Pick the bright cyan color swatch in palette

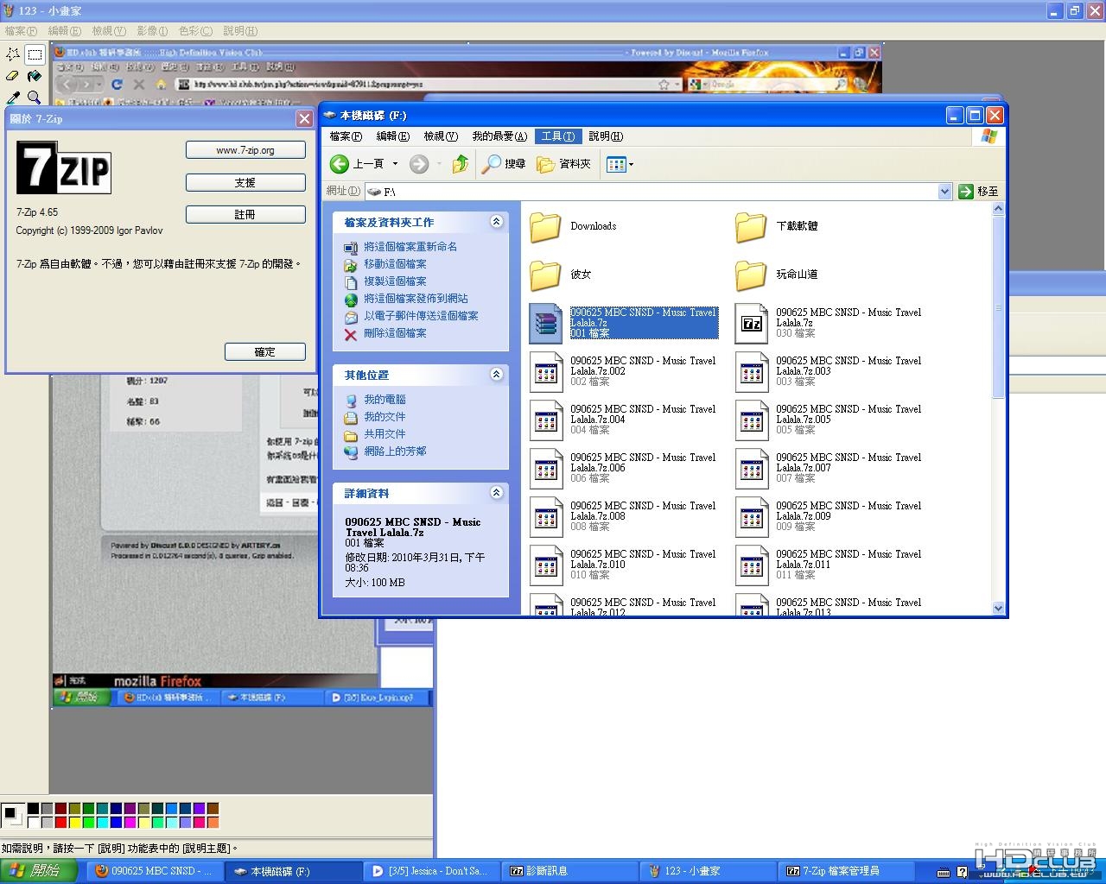click(x=103, y=823)
